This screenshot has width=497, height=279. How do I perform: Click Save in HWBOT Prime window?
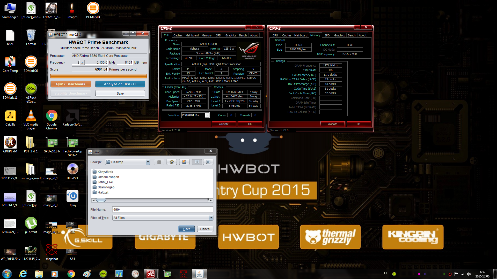click(x=120, y=93)
